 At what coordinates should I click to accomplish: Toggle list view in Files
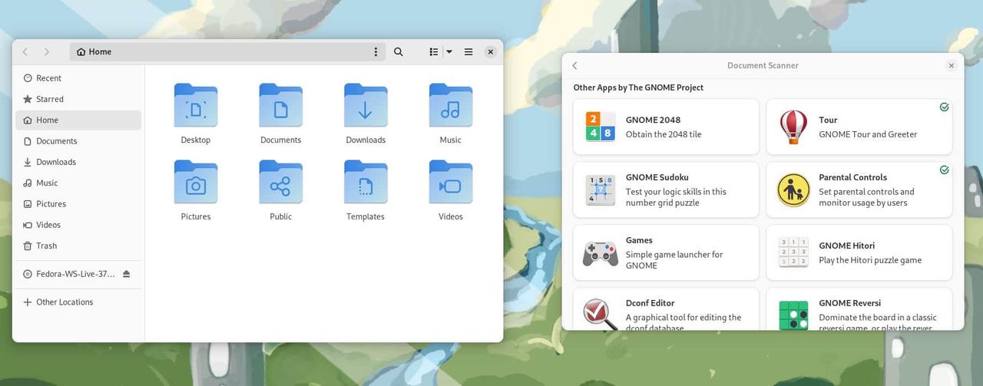pos(434,52)
